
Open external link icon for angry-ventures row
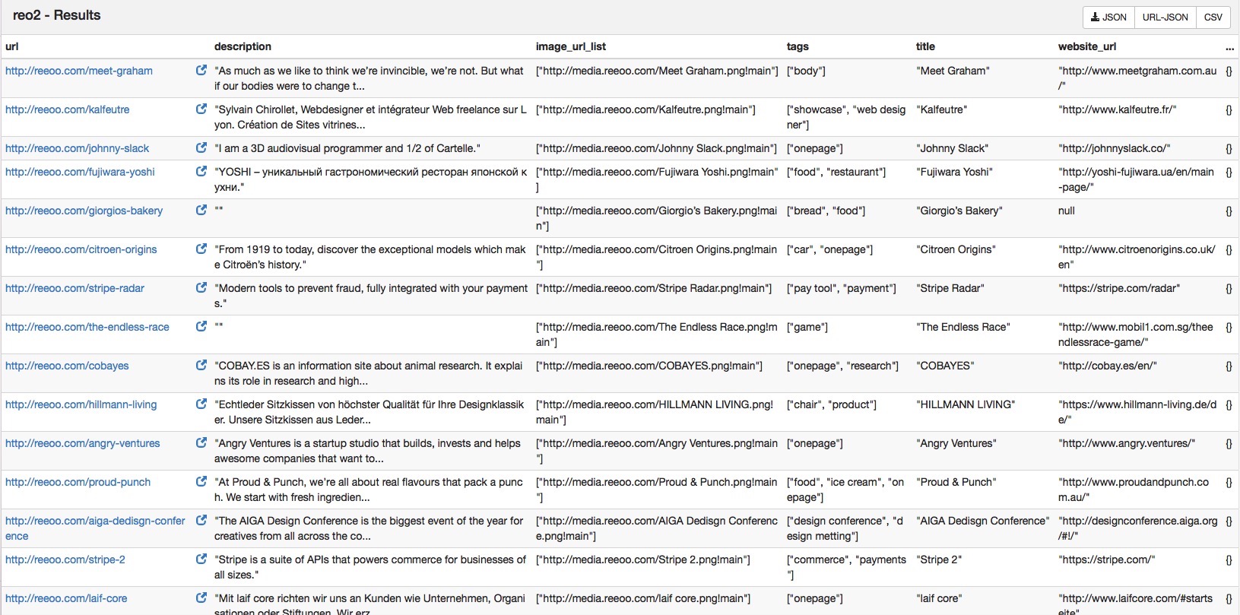(x=201, y=442)
